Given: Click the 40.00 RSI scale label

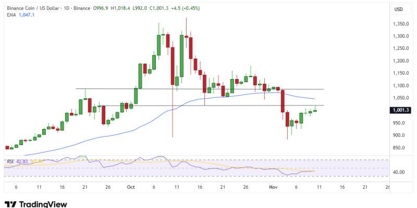Looking at the screenshot, I should tap(399, 172).
